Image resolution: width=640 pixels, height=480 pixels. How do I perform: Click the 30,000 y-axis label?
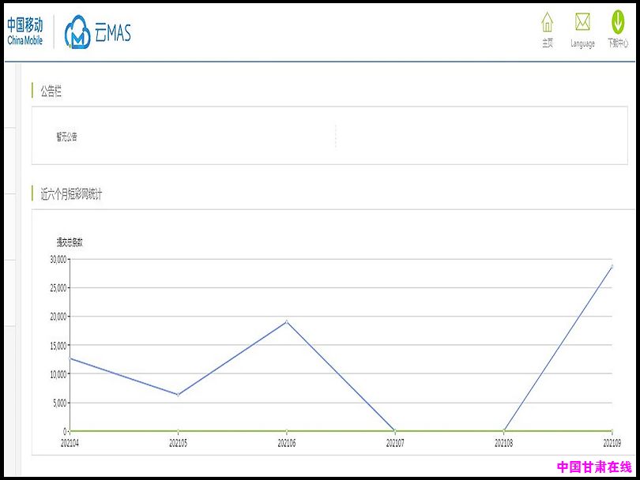pyautogui.click(x=58, y=259)
